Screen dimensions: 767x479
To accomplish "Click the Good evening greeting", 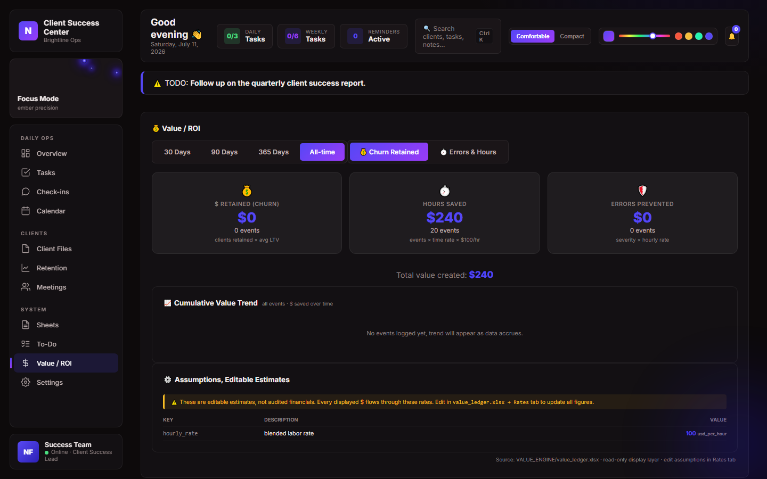I will (x=176, y=28).
